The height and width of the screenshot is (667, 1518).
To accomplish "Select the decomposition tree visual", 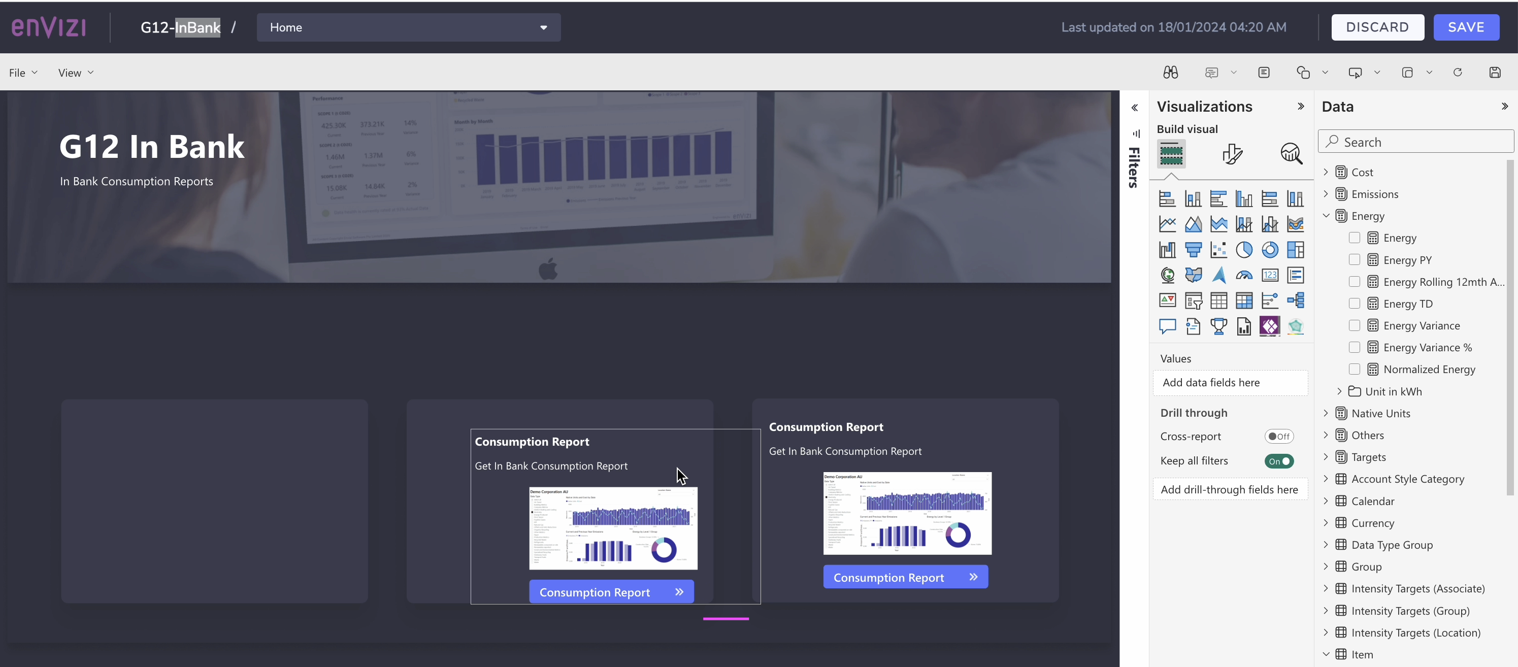I will (1296, 301).
